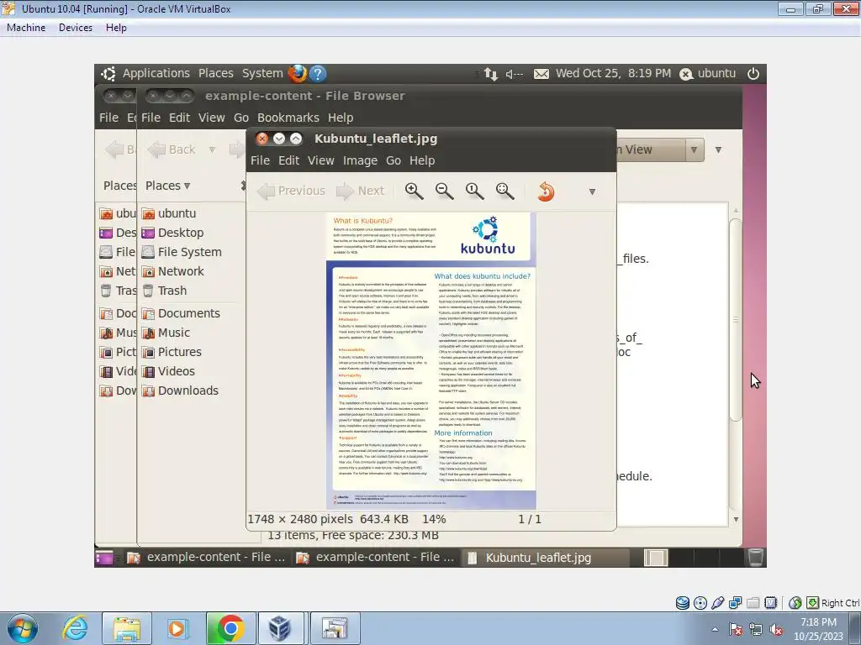Open the ubuntu user status menu

pyautogui.click(x=708, y=74)
